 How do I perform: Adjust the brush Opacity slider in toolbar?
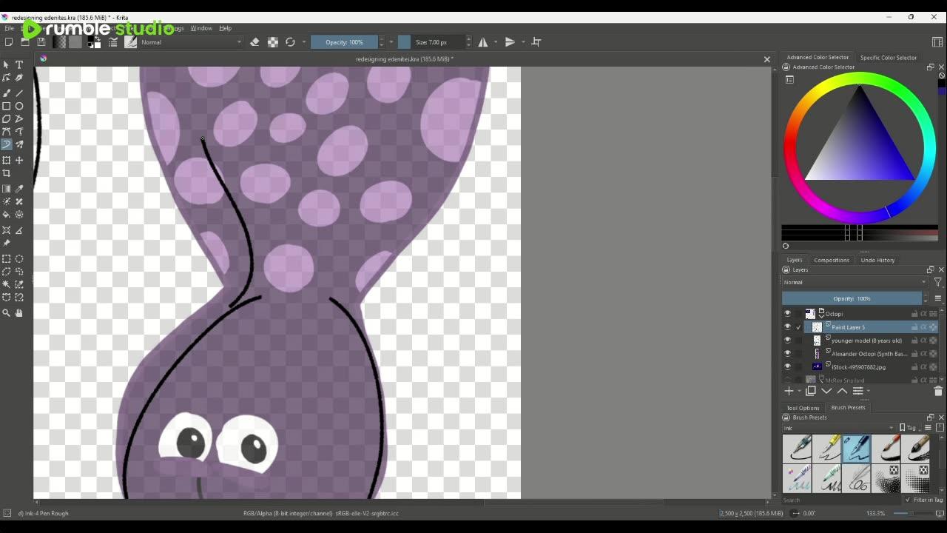pyautogui.click(x=344, y=42)
